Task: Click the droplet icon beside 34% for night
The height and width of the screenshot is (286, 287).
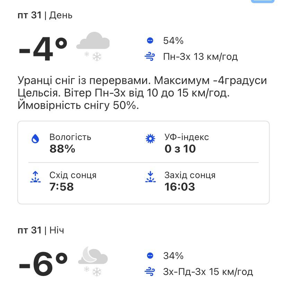Action: [x=150, y=256]
